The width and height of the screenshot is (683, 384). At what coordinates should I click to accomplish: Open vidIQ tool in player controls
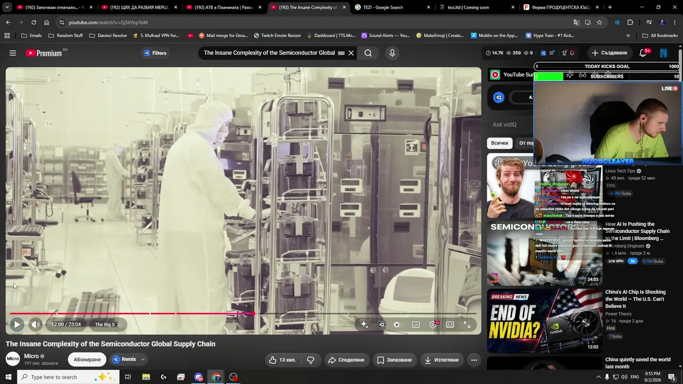382,324
